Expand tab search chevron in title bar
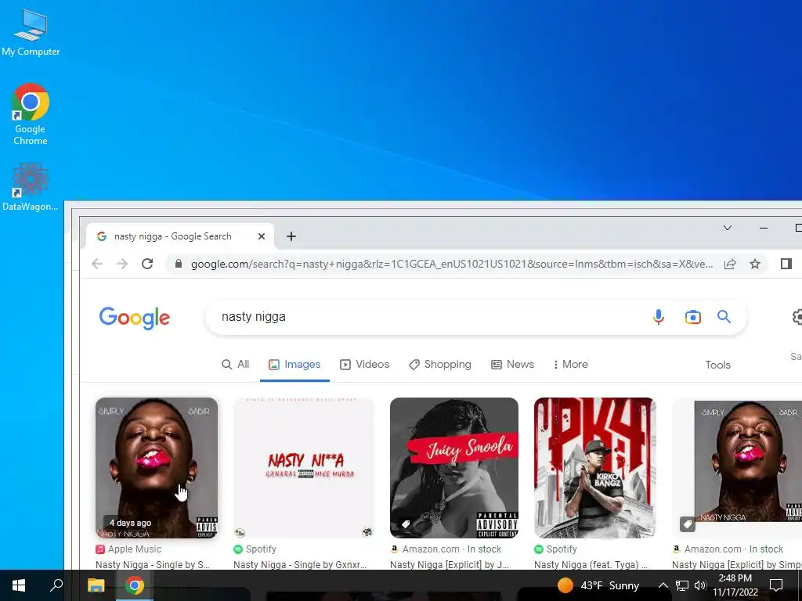 [x=728, y=228]
